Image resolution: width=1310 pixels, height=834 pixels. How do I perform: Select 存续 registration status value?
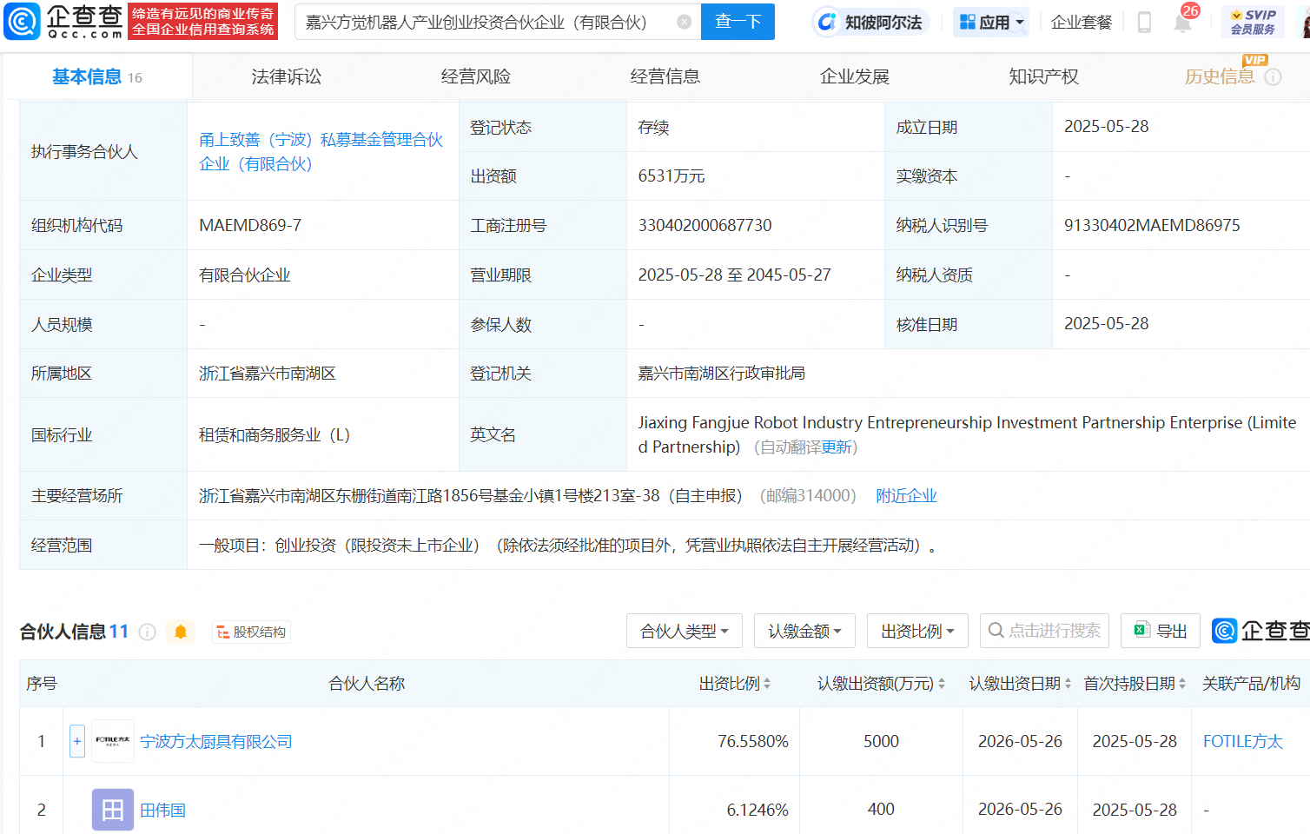[653, 127]
